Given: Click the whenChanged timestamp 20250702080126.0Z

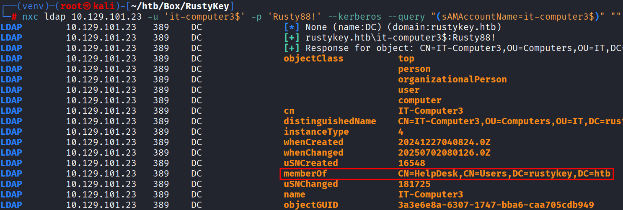Looking at the screenshot, I should coord(444,153).
